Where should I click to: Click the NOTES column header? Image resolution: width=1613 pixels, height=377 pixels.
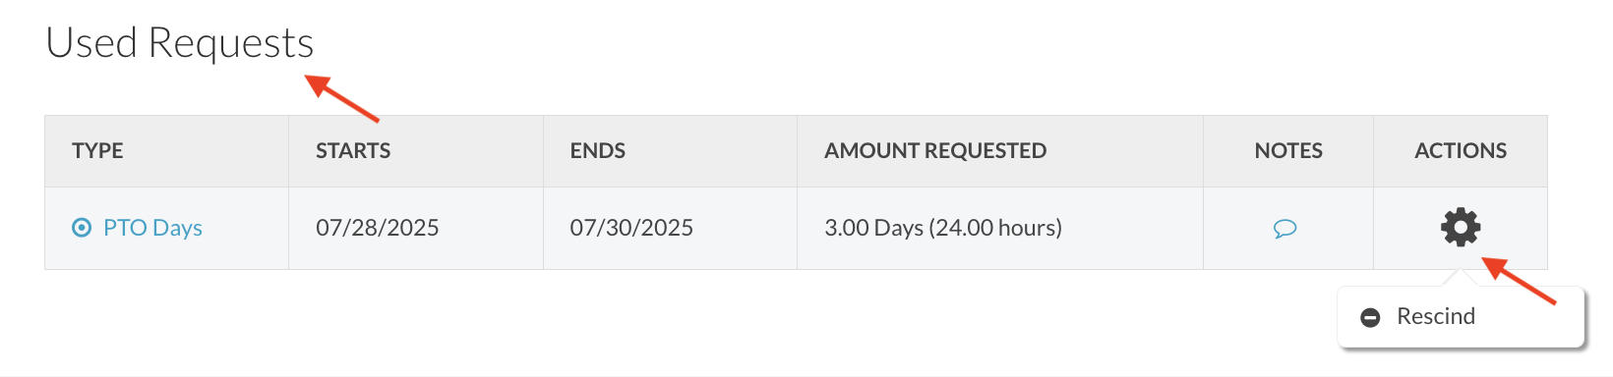click(x=1288, y=150)
